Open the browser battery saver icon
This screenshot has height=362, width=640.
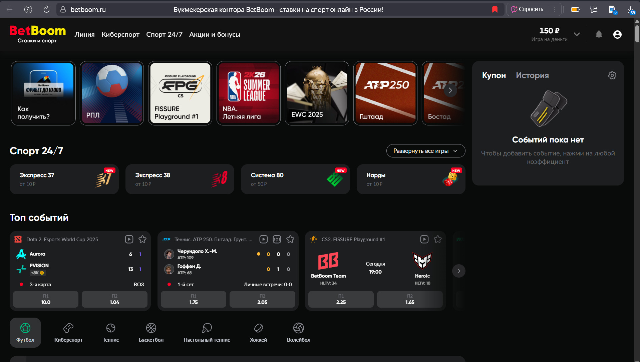575,9
